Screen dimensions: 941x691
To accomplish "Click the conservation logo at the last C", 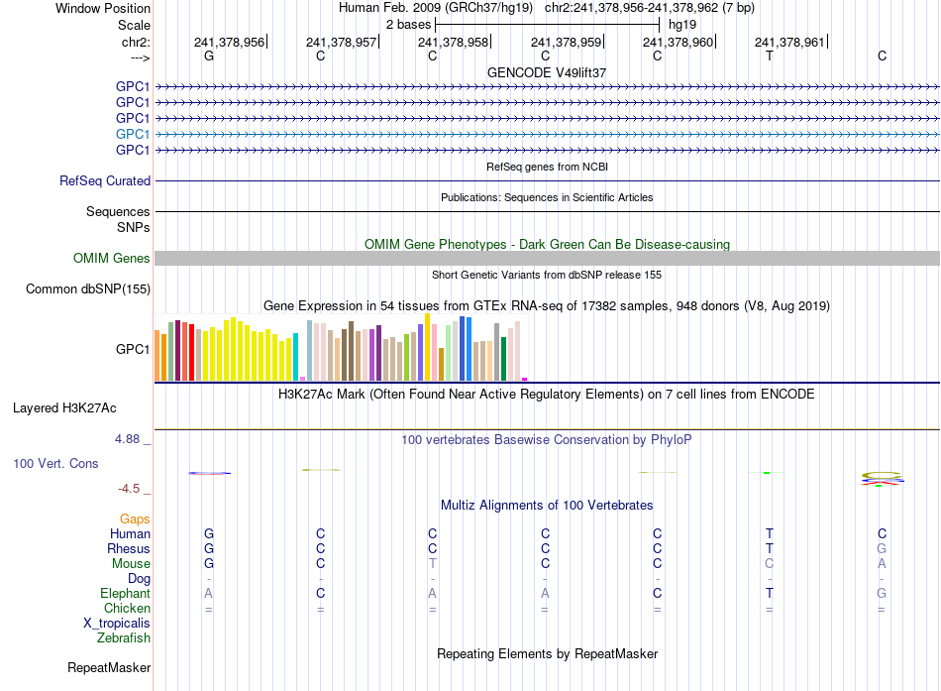I will coord(882,479).
